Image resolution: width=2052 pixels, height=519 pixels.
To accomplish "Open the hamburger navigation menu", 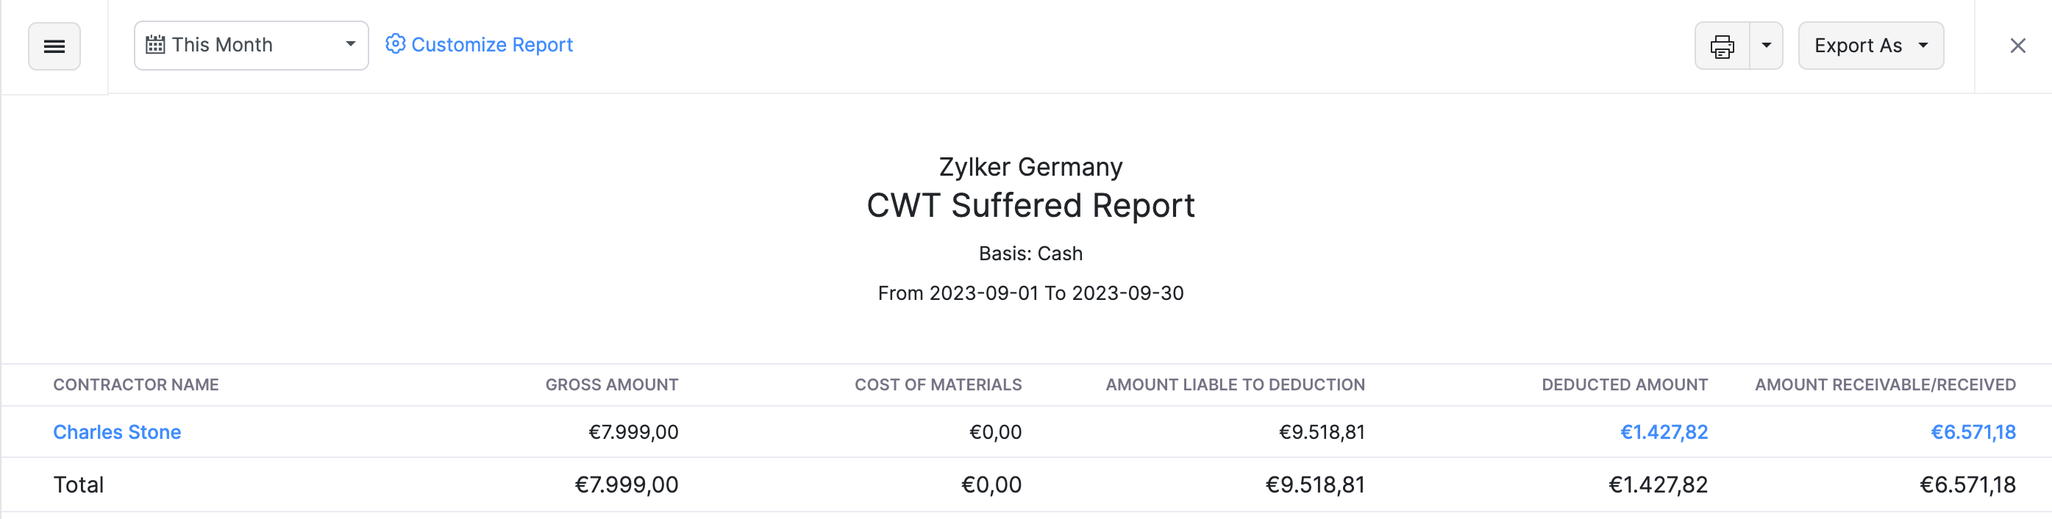I will pos(54,46).
